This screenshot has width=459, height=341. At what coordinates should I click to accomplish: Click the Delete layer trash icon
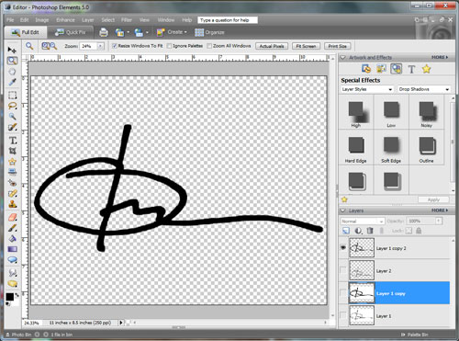tap(370, 231)
